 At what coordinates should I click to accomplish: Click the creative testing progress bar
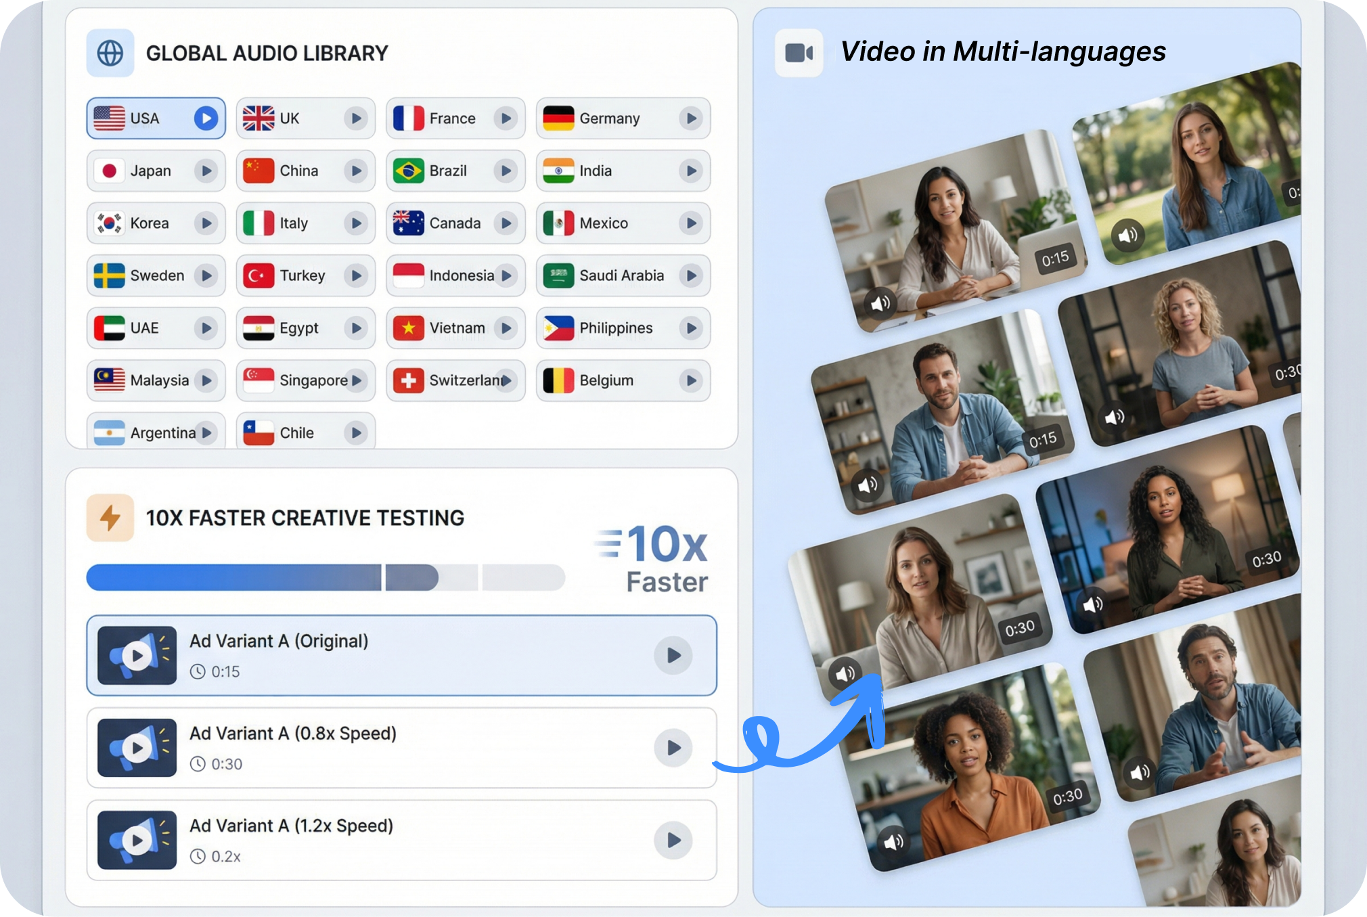click(326, 578)
